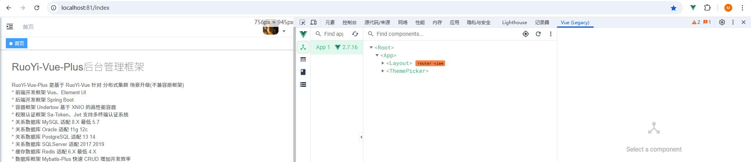
Task: Collapse apps pane with left arrow handle
Action: tap(361, 137)
